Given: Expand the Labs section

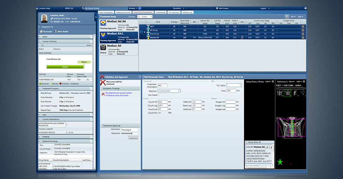Looking at the screenshot, I should [x=40, y=115].
